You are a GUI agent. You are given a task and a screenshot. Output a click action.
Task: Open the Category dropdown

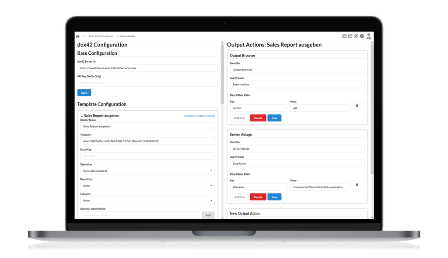(147, 201)
